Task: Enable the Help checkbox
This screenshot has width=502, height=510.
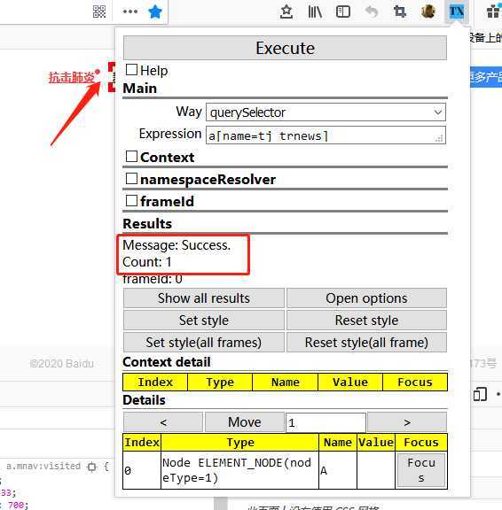Action: (131, 70)
